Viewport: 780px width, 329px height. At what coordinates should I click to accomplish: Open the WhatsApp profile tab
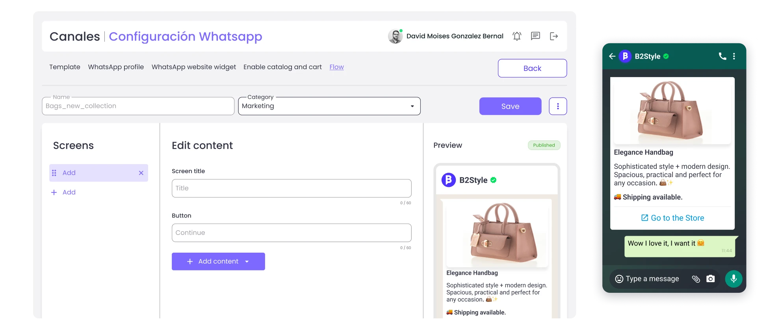[116, 67]
